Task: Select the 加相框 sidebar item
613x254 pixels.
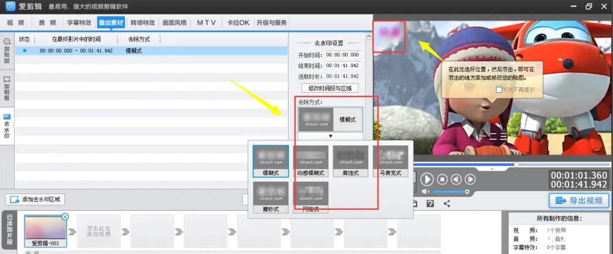Action: (x=7, y=89)
